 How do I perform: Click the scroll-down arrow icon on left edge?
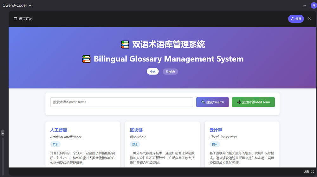3,133
